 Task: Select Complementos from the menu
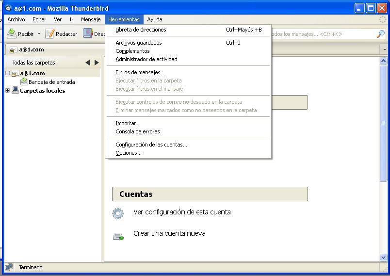click(x=132, y=51)
